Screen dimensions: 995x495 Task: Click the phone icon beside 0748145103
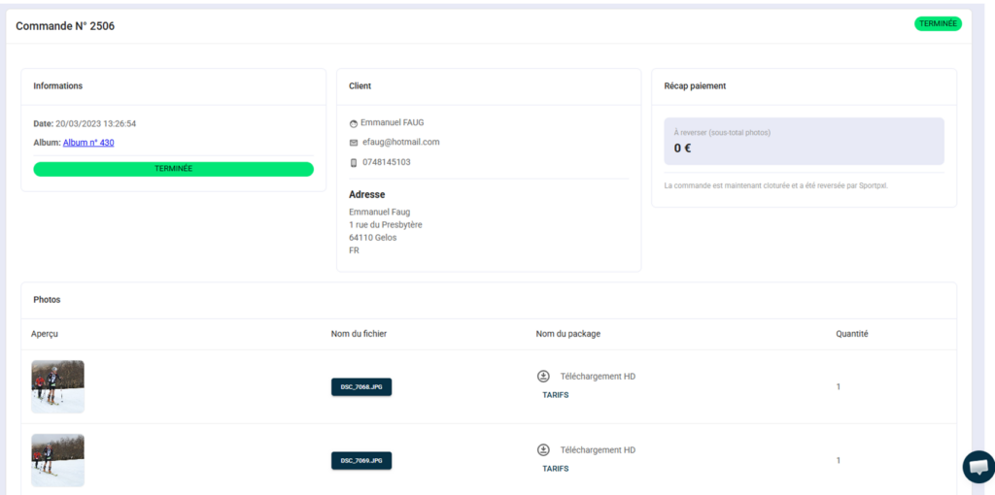[x=354, y=162]
